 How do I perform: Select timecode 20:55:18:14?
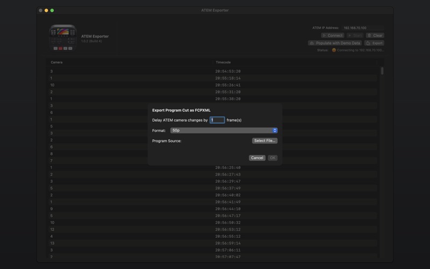227,78
